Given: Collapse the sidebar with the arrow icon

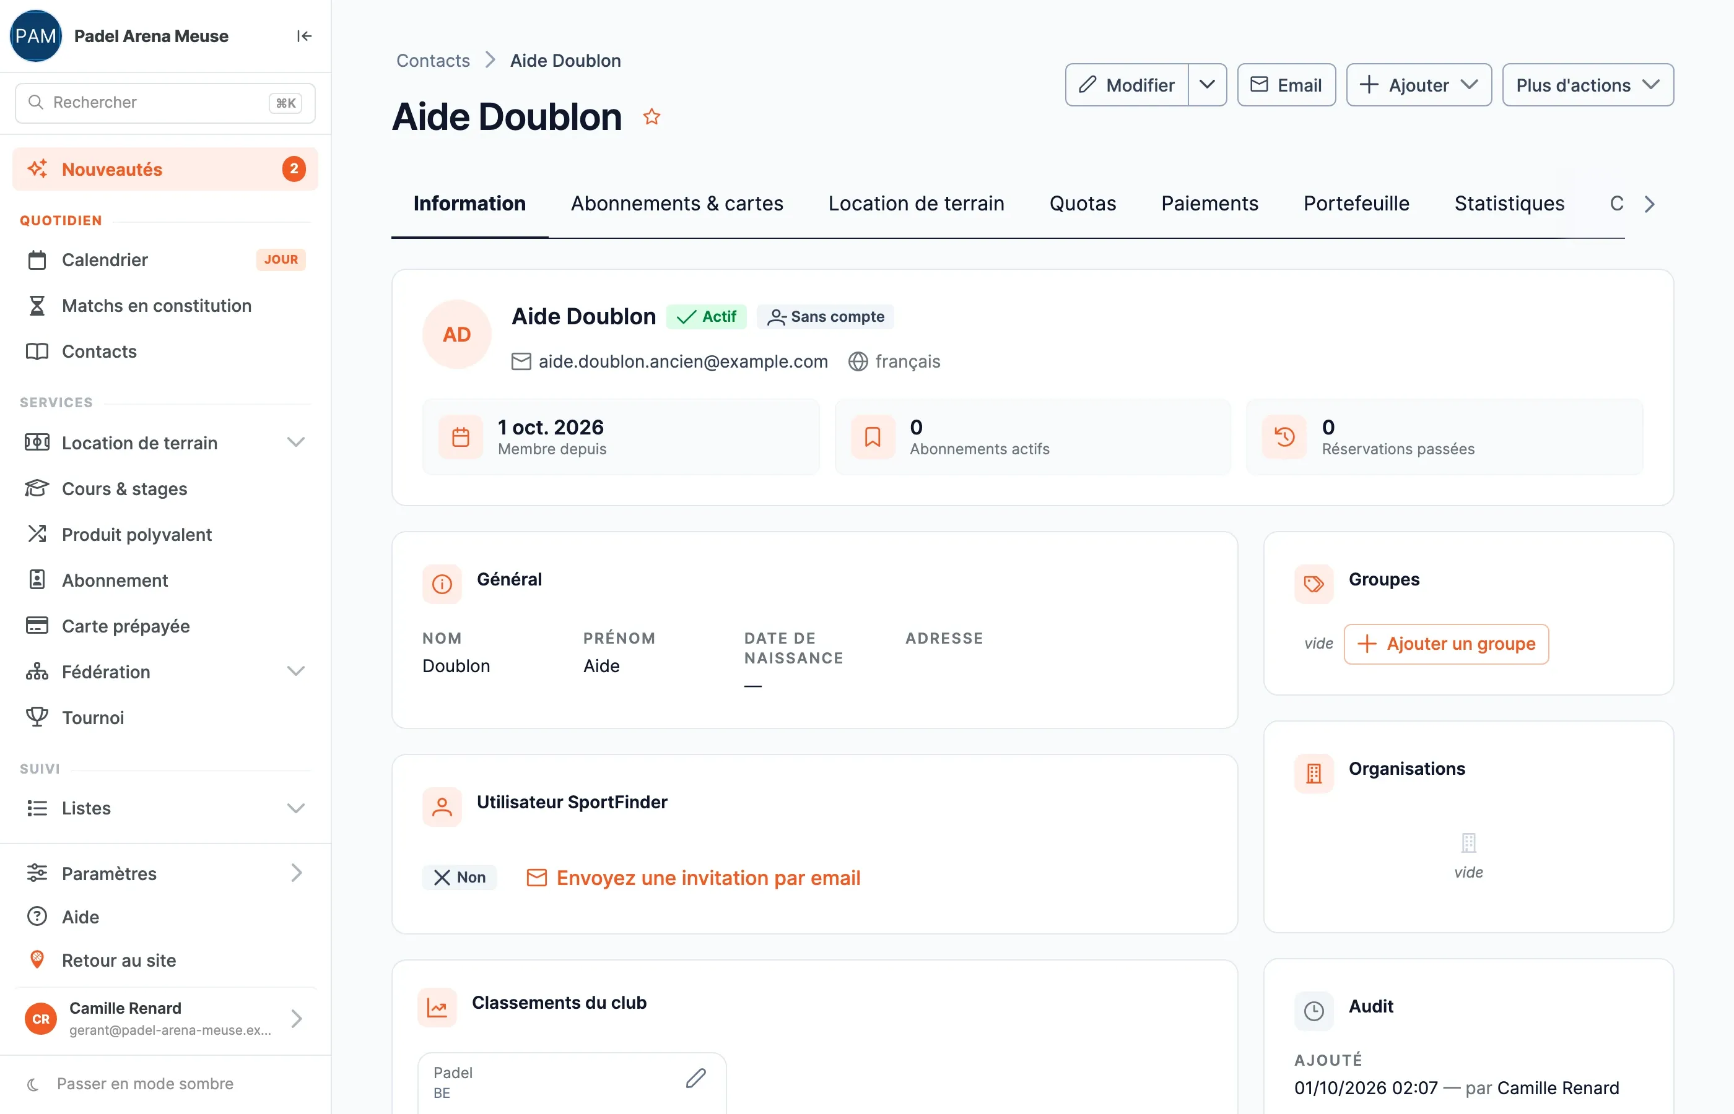Looking at the screenshot, I should (x=304, y=36).
